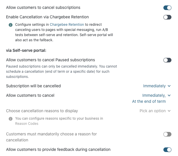
Task: Click the Paused subscriptions description paragraph
Action: tap(61, 72)
